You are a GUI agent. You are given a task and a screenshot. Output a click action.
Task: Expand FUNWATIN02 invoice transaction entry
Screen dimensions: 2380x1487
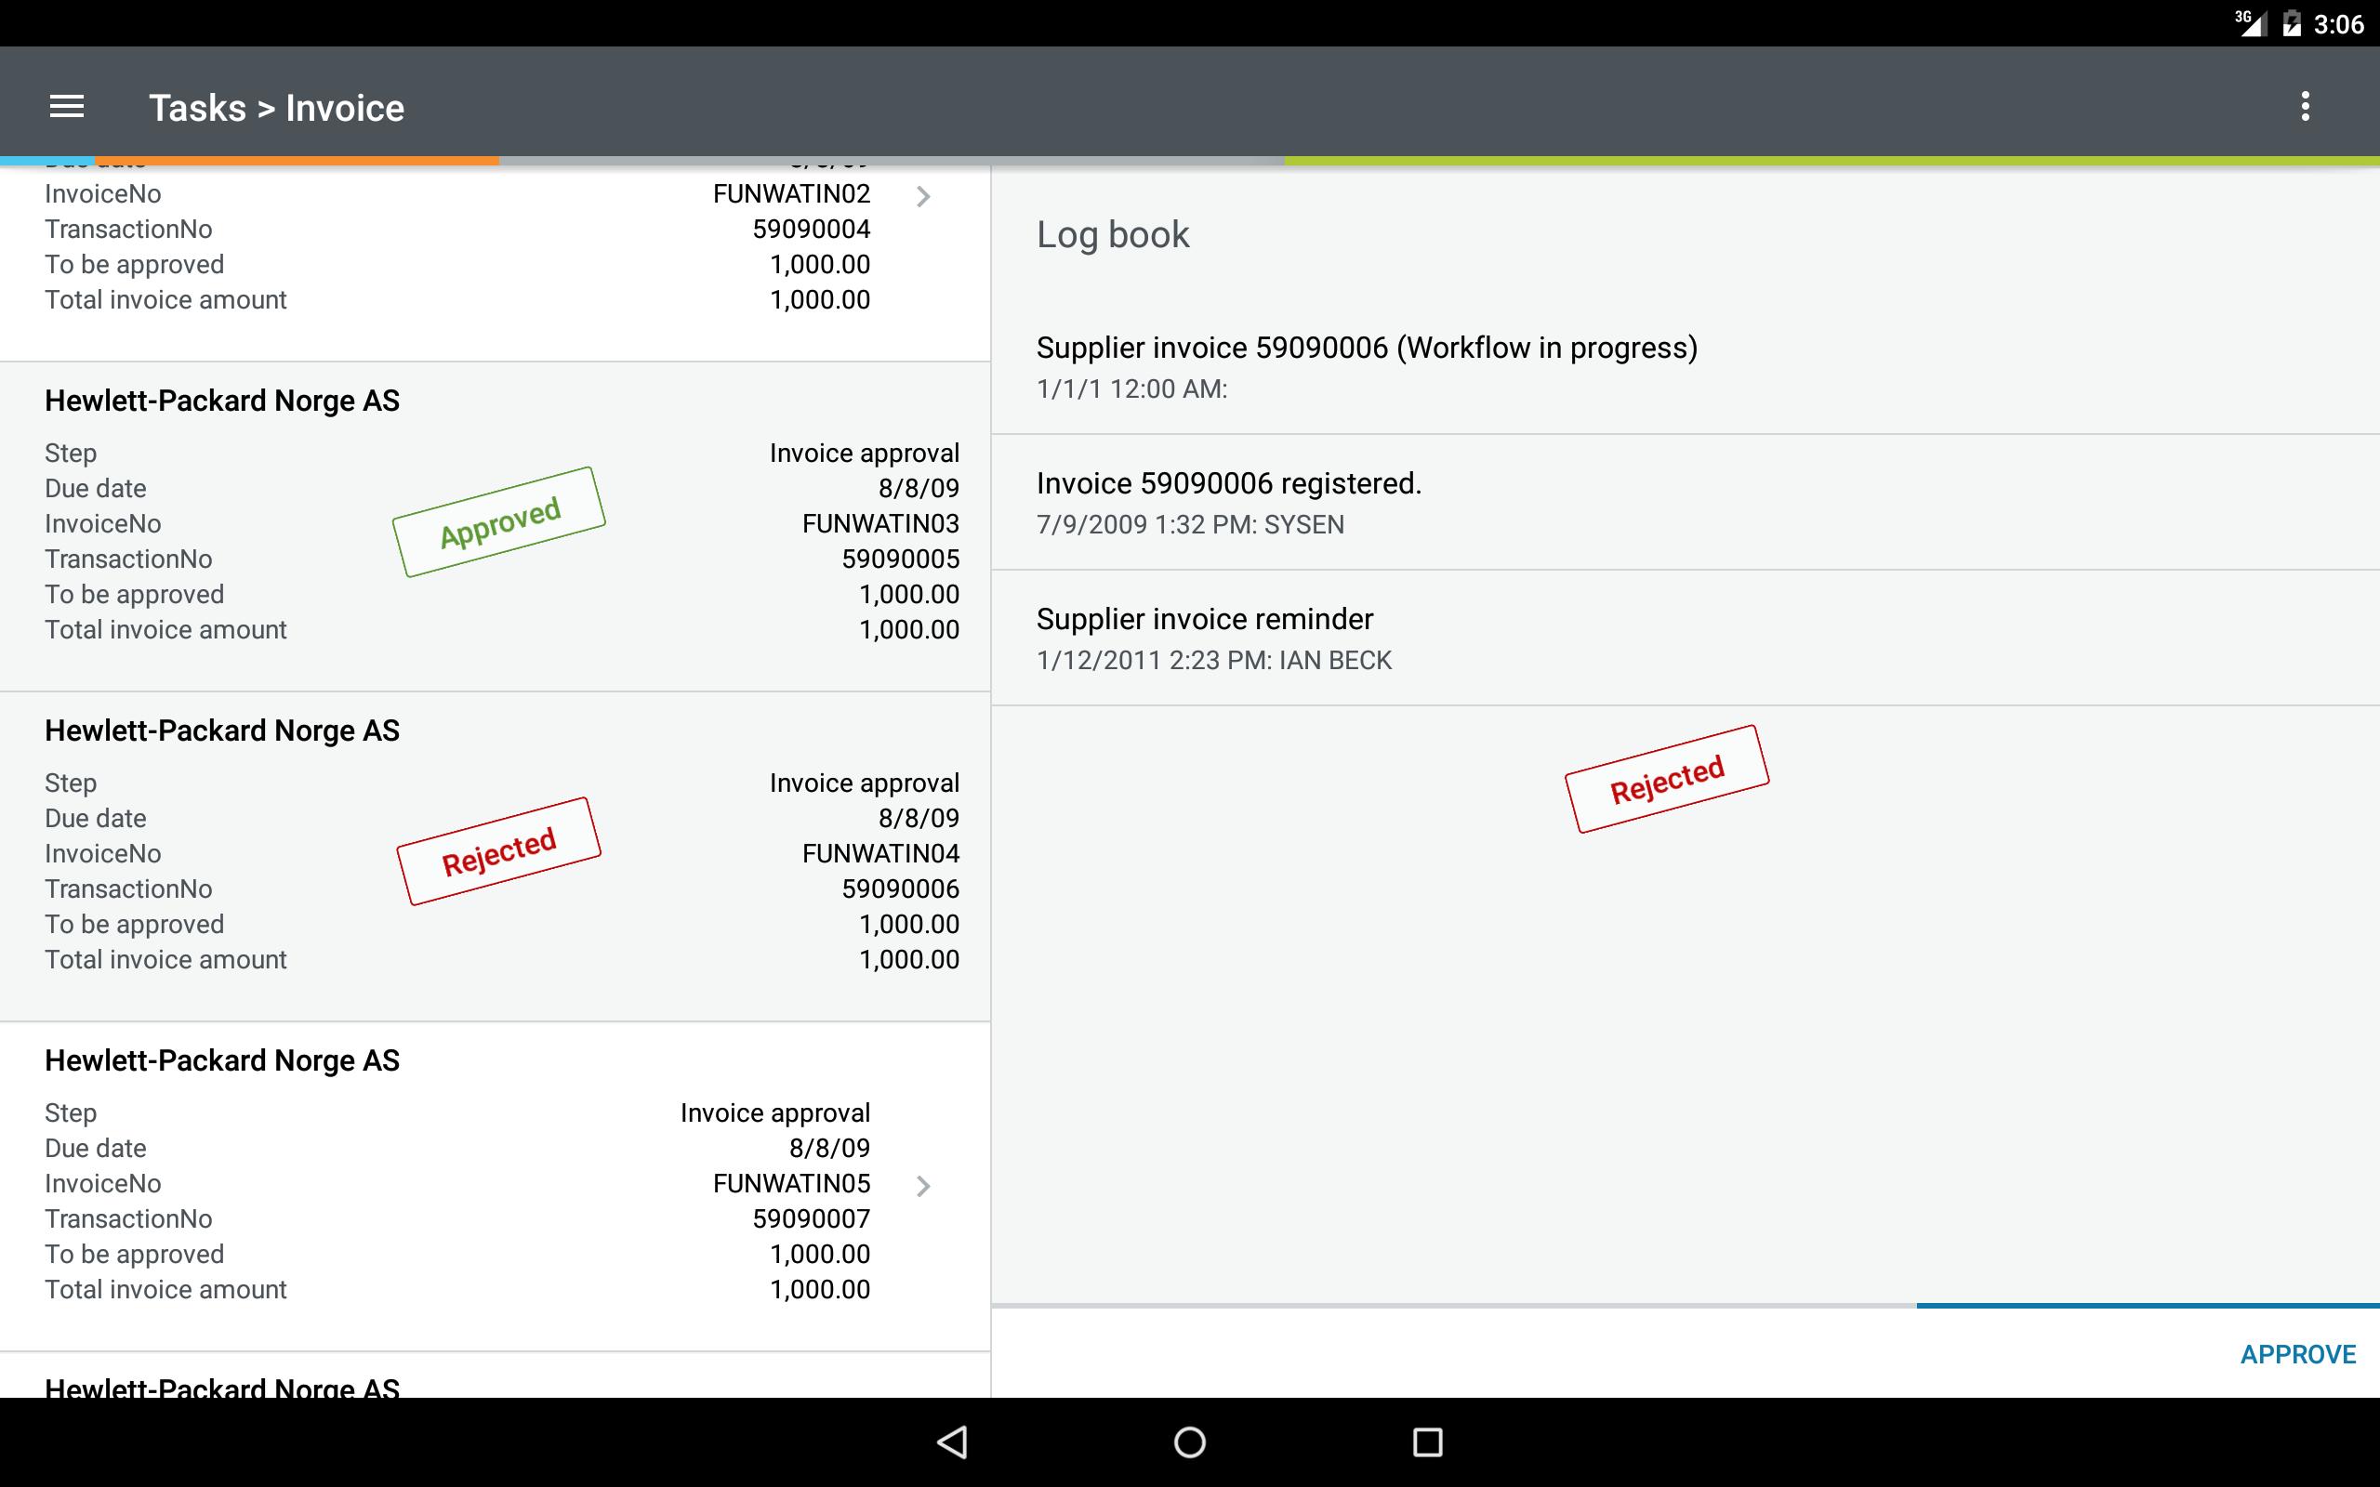927,193
